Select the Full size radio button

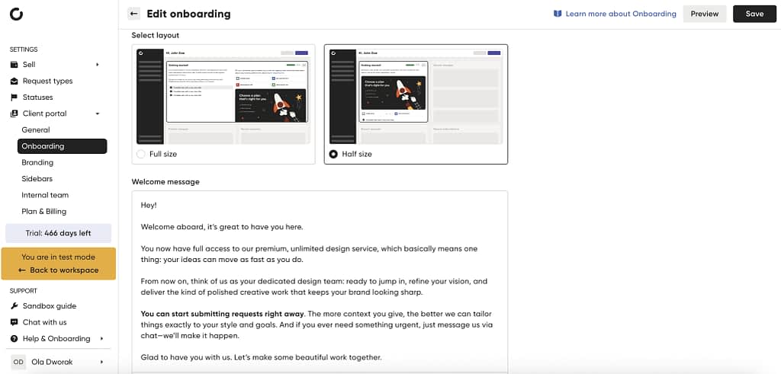coord(141,154)
